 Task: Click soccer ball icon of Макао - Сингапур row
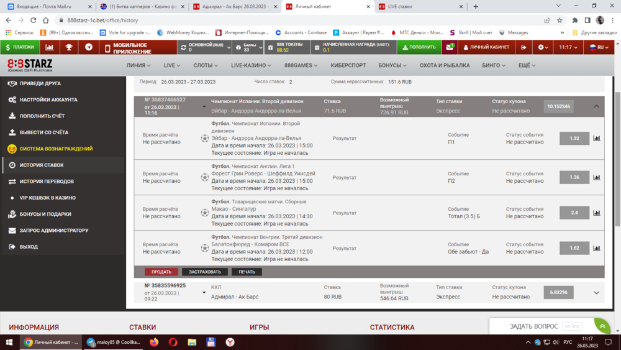(205, 213)
